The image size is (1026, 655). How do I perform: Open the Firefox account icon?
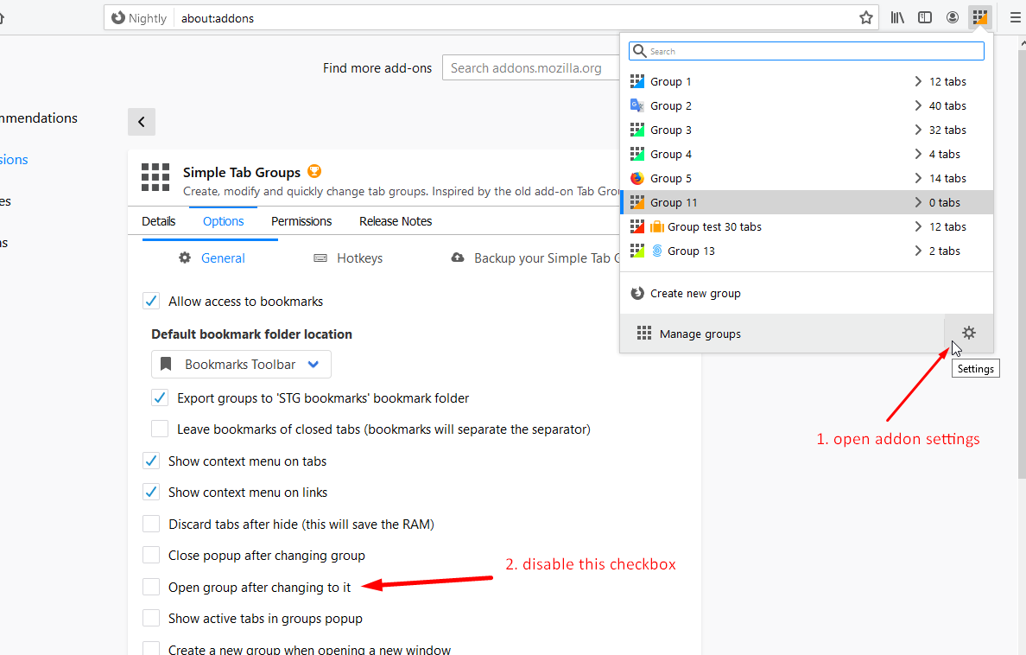[953, 17]
